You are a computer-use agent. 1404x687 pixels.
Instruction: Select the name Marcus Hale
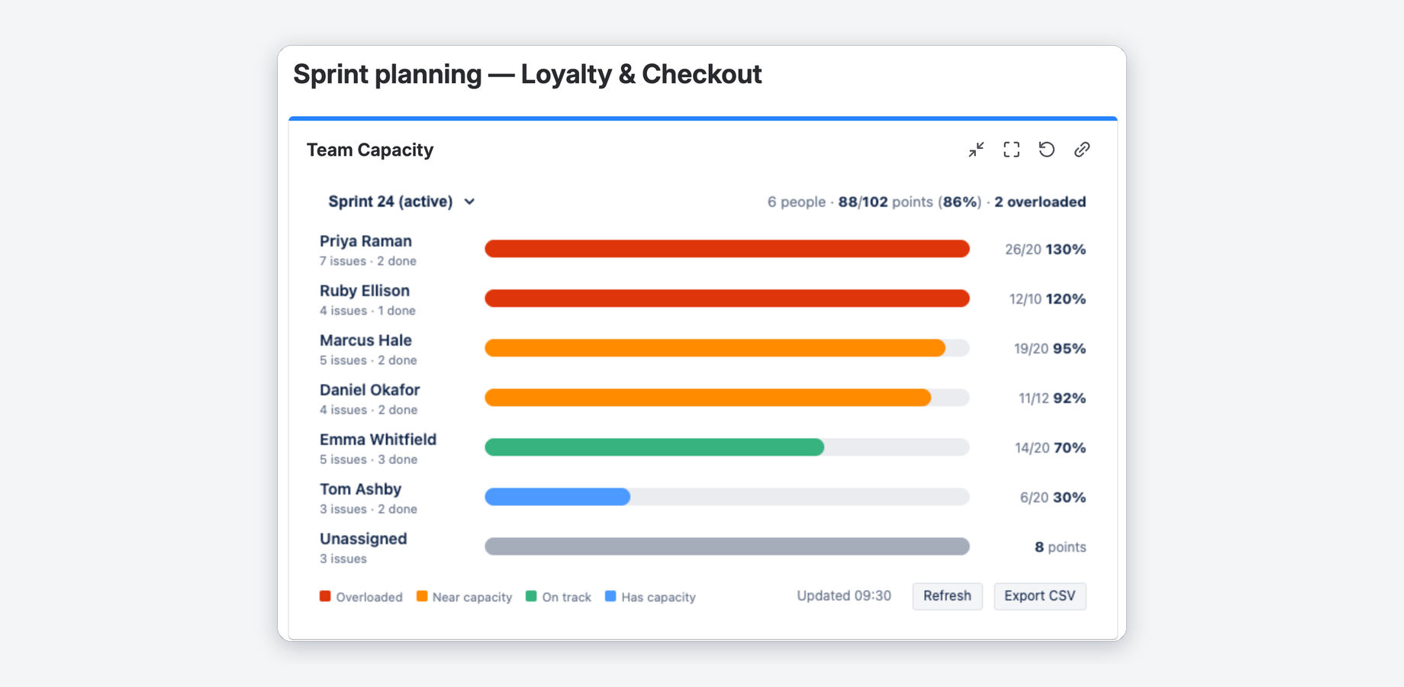(365, 340)
